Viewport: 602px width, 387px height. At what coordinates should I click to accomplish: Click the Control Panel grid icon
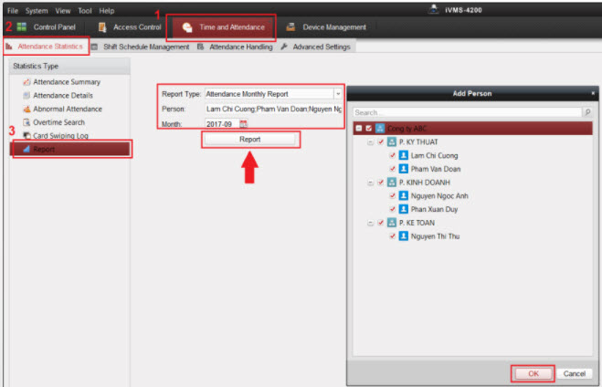[x=21, y=27]
